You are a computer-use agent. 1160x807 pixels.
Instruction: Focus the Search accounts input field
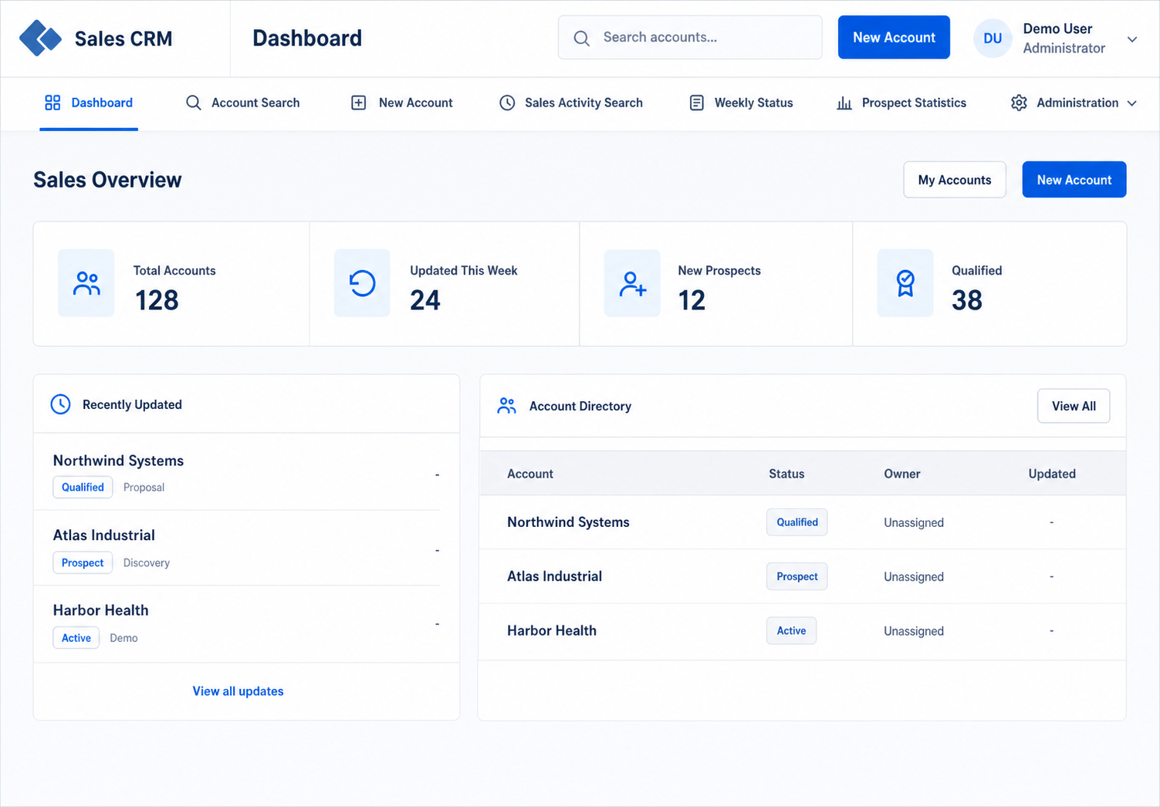690,37
